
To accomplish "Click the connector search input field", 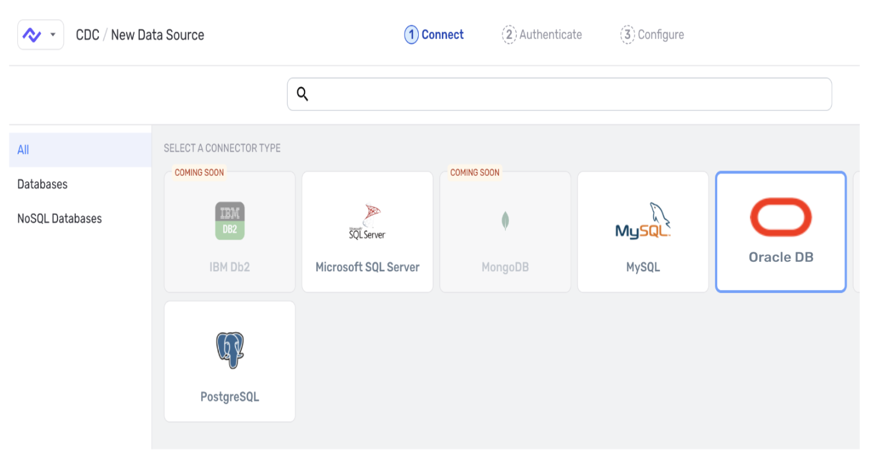I will pyautogui.click(x=559, y=94).
